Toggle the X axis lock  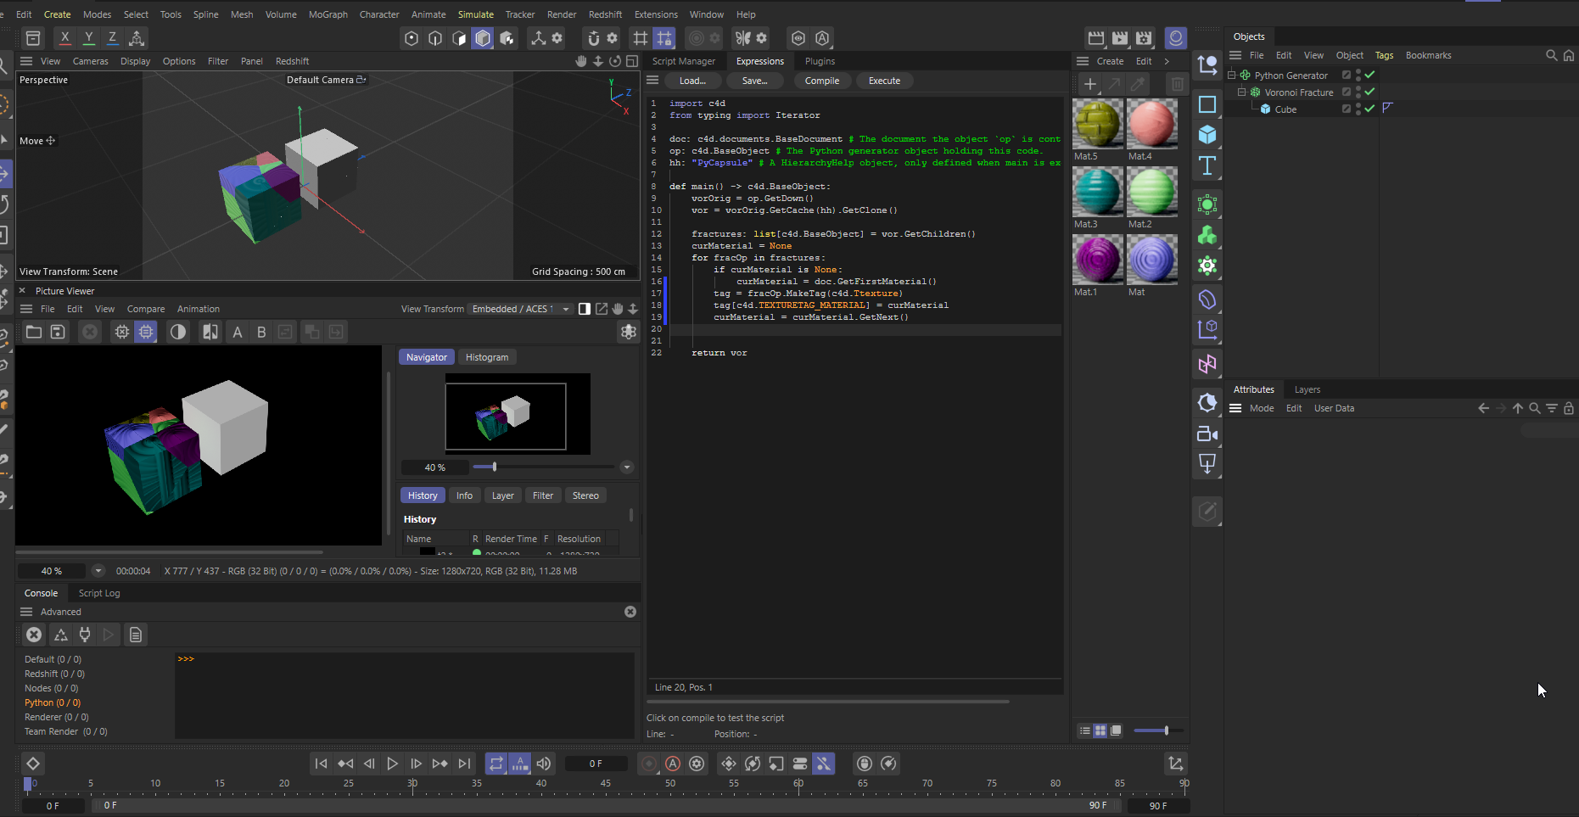[x=64, y=38]
